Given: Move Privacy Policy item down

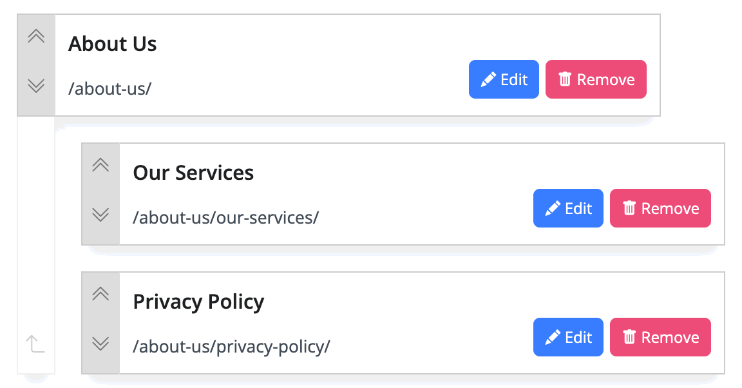Looking at the screenshot, I should (x=100, y=344).
